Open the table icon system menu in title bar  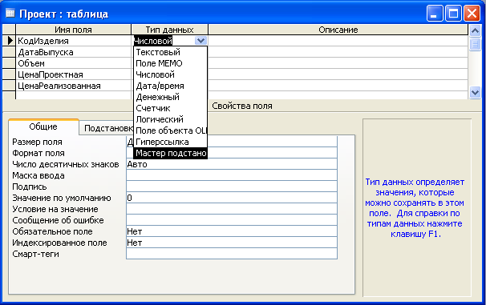pos(10,14)
